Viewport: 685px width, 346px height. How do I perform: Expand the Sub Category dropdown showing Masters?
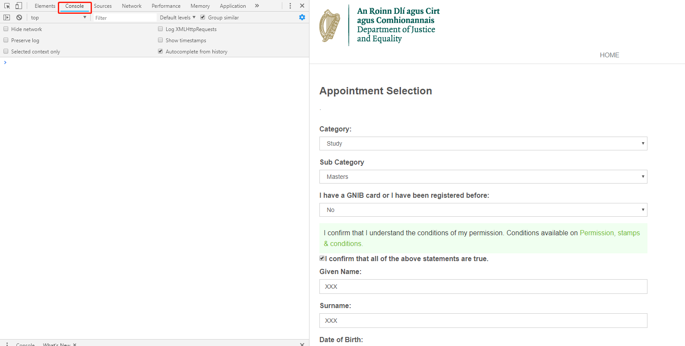click(x=483, y=177)
